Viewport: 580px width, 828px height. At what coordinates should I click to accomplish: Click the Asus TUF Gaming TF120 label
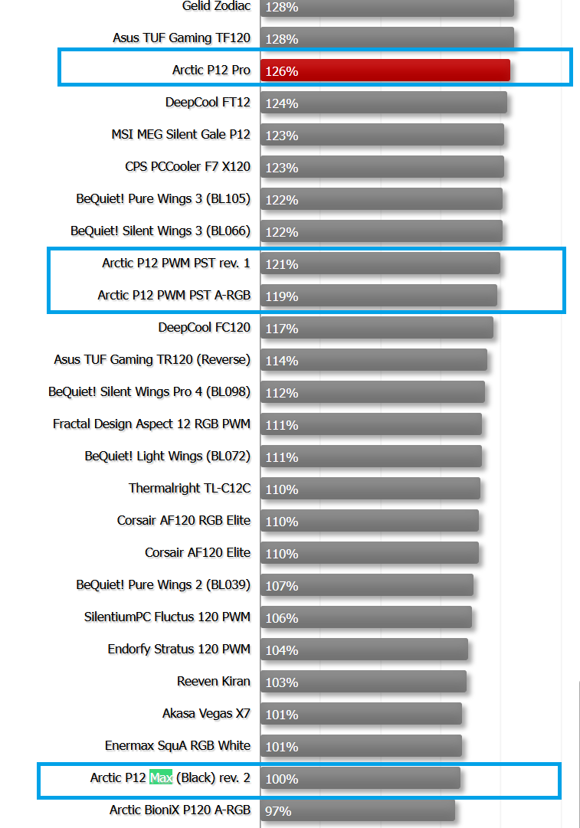click(x=181, y=38)
